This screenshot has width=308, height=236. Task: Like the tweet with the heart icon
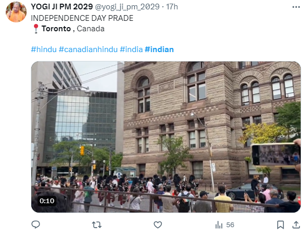tap(158, 225)
